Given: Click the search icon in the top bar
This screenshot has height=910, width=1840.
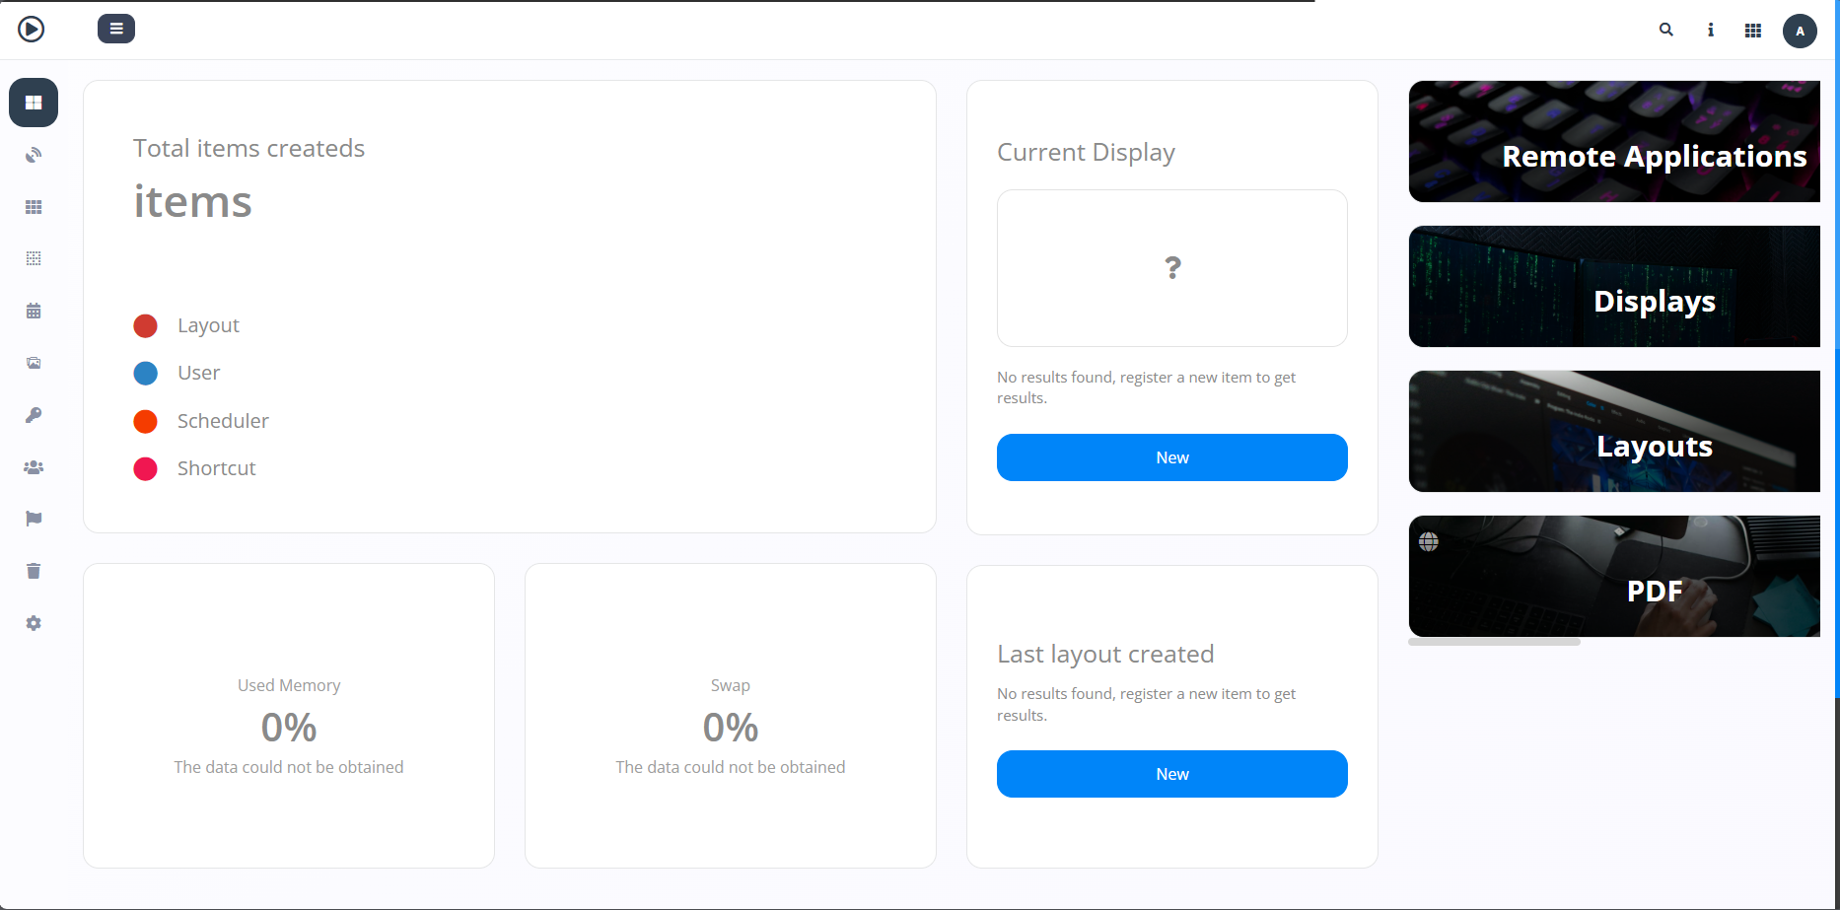Looking at the screenshot, I should (1666, 30).
